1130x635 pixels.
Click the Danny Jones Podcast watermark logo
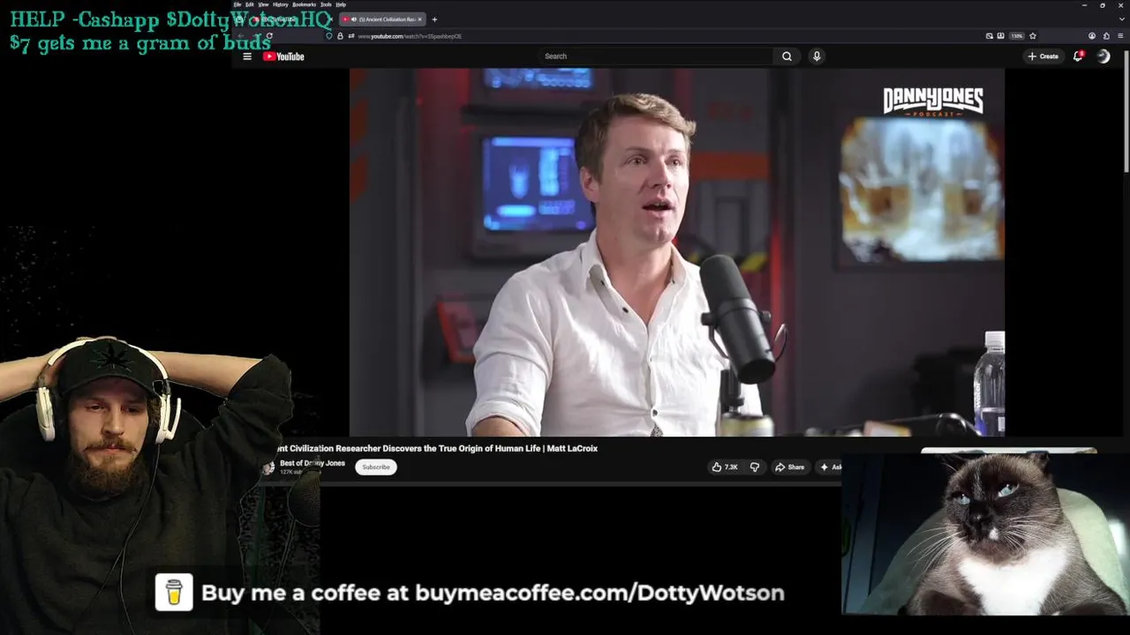(x=933, y=102)
